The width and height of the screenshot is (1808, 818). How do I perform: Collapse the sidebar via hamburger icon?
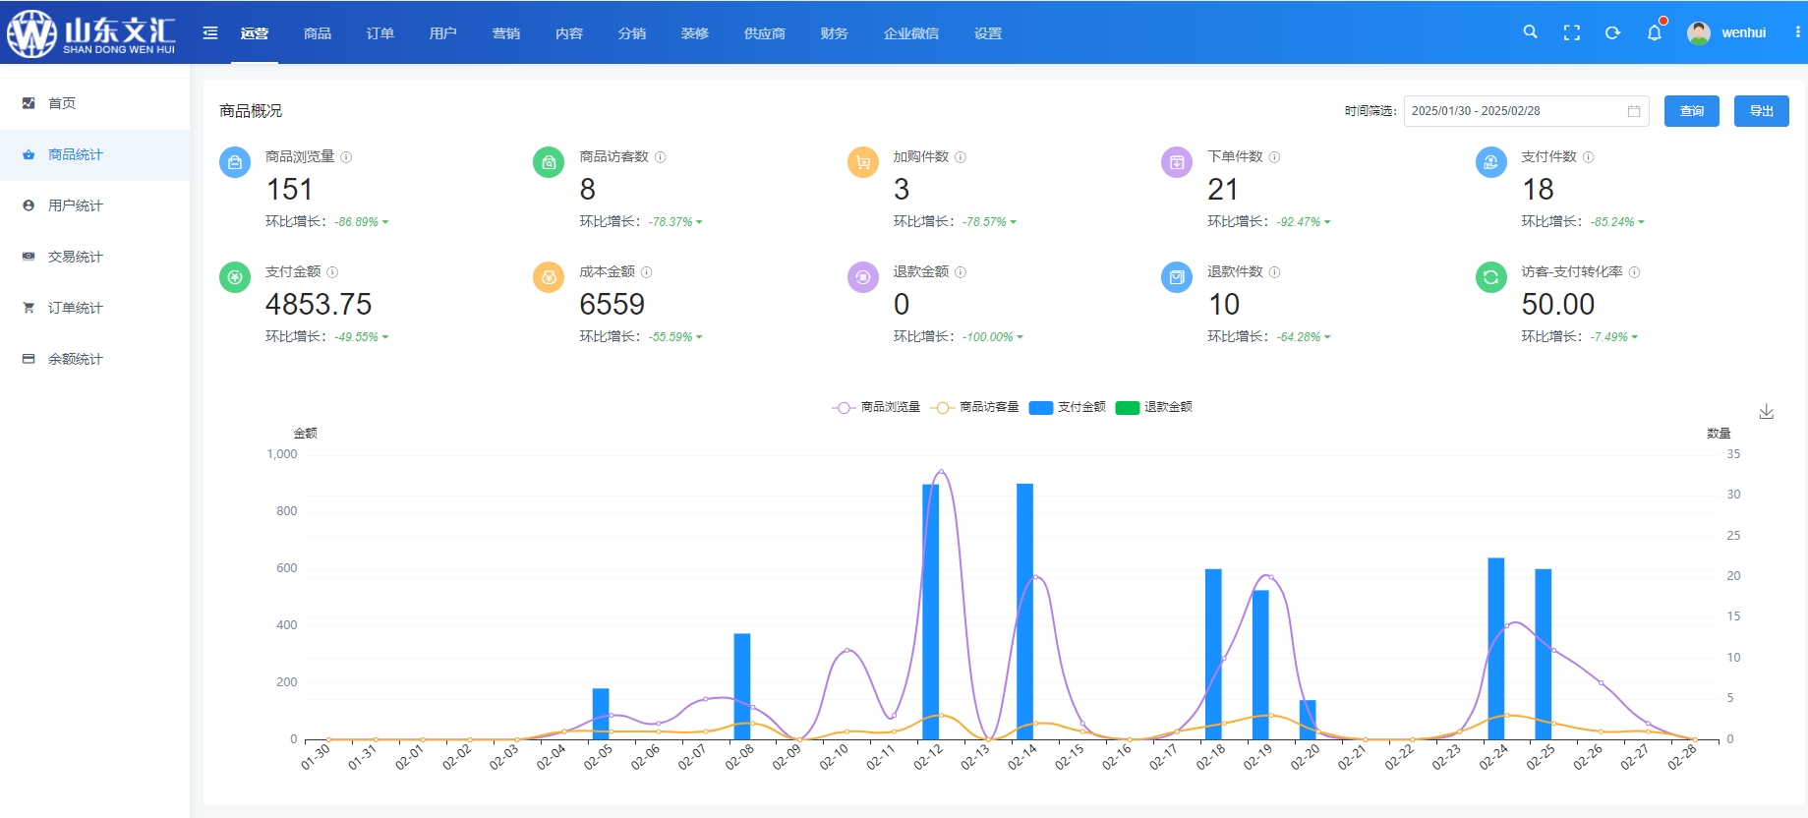210,32
